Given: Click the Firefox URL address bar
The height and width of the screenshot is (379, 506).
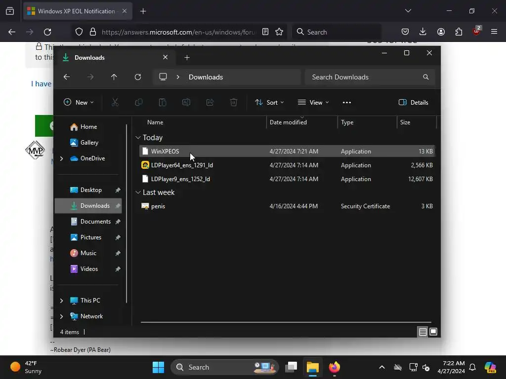Looking at the screenshot, I should tap(178, 32).
